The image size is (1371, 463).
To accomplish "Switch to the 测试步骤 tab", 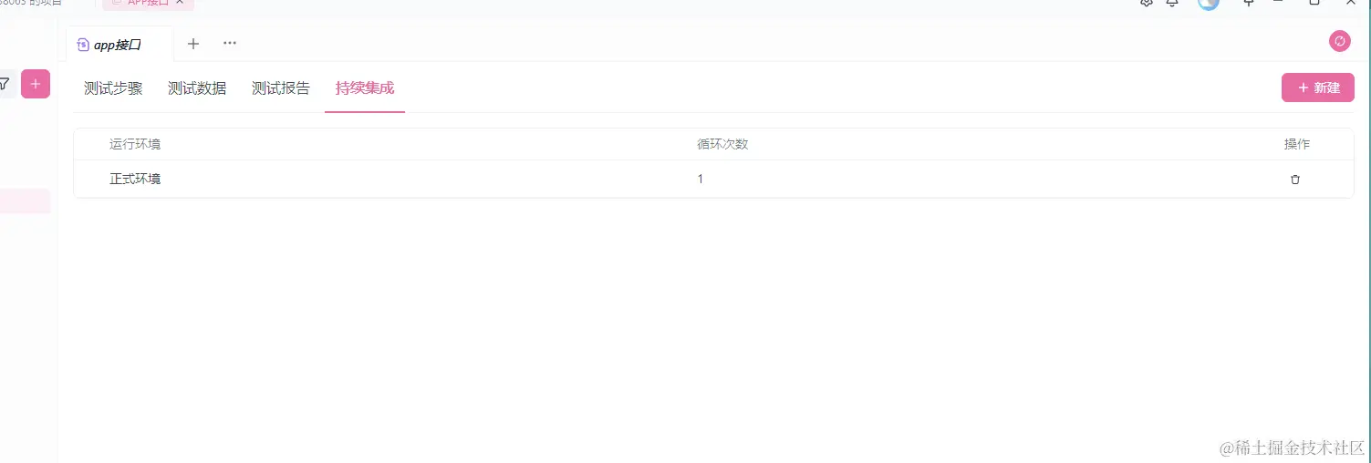I will [x=113, y=88].
